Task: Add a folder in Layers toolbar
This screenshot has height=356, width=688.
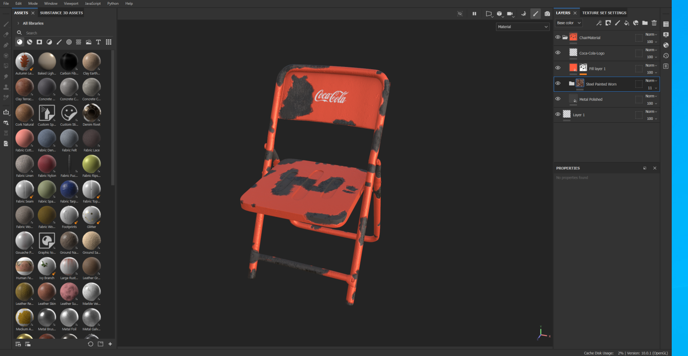Action: (645, 23)
